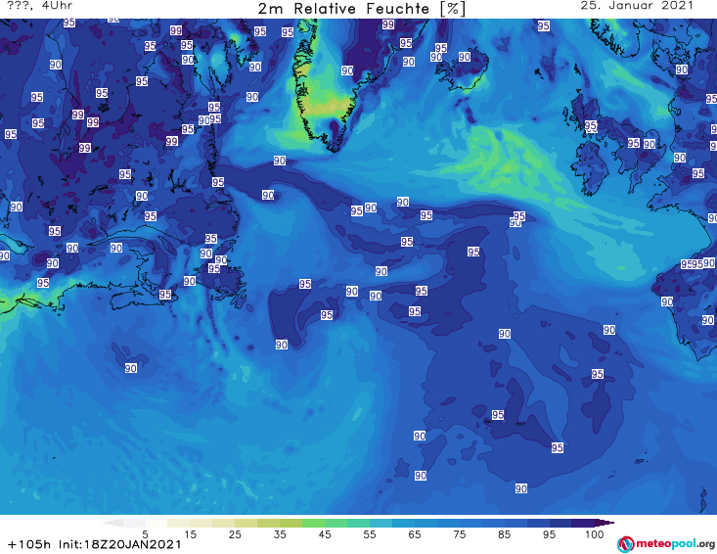Click the '45' tick on the color scale

[x=325, y=534]
